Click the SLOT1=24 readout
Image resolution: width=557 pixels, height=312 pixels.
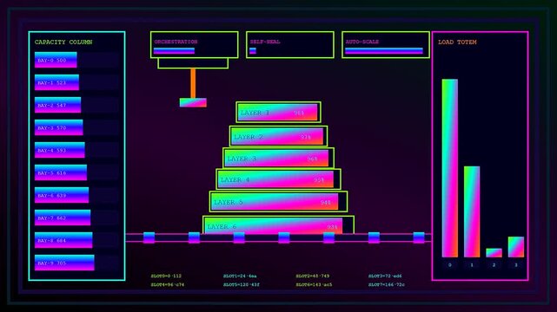[x=240, y=276]
